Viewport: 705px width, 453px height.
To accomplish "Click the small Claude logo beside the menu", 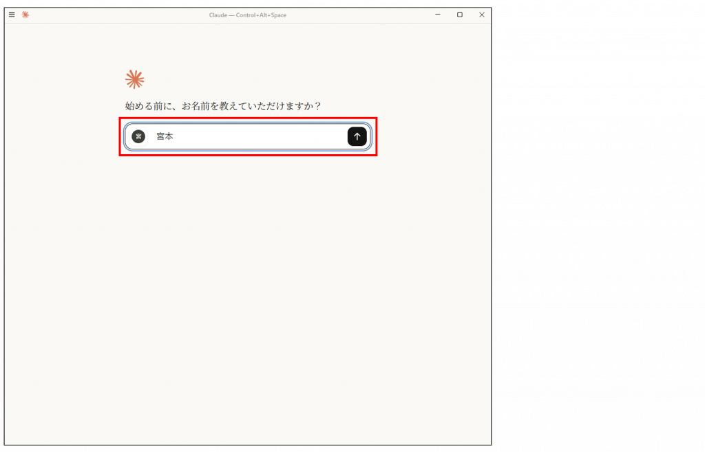I will tap(25, 14).
